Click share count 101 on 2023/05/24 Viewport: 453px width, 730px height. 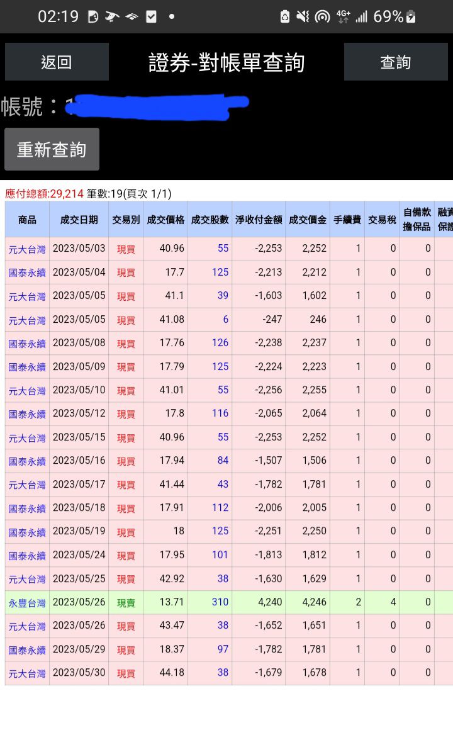pos(220,555)
